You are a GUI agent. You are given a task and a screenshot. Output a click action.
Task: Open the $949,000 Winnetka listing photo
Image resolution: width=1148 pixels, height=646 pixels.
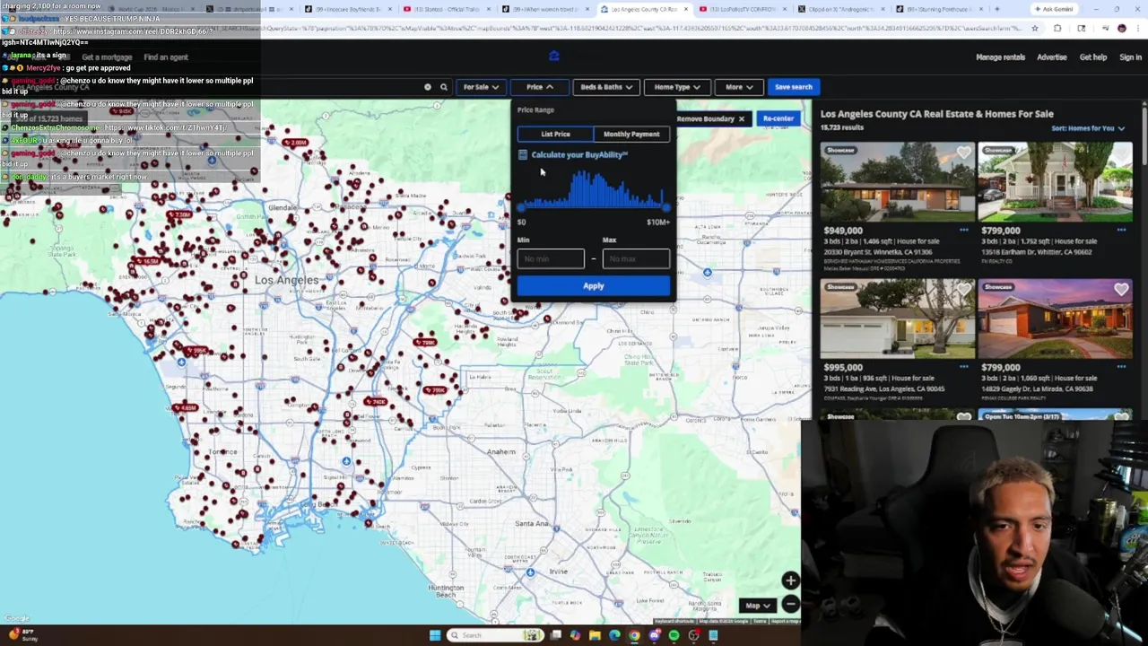(x=897, y=181)
